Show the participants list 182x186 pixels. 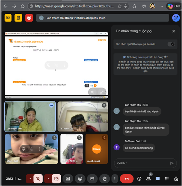pos(148,179)
